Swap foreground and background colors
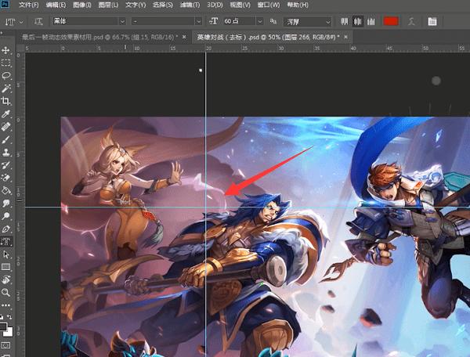The height and width of the screenshot is (357, 470). [9, 316]
